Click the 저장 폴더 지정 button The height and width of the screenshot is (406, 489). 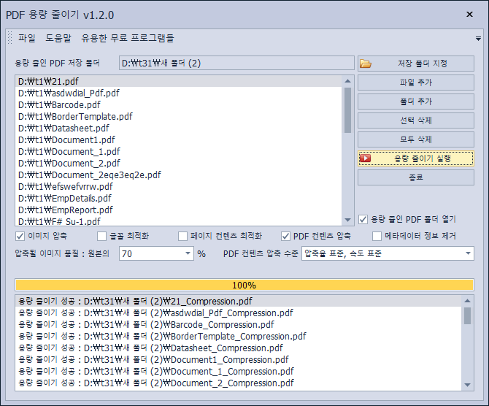tap(416, 64)
